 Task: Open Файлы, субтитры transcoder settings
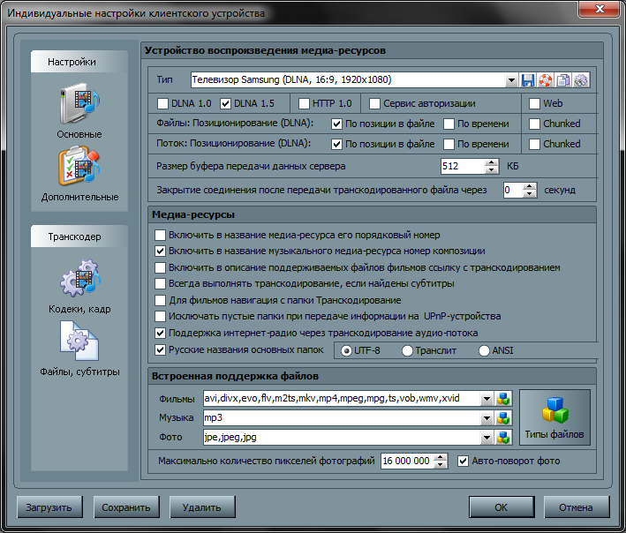click(79, 346)
